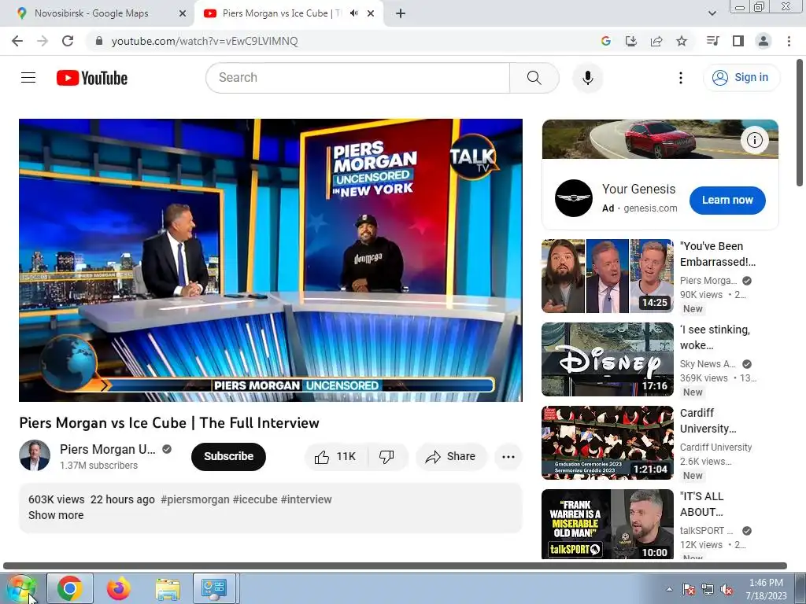The width and height of the screenshot is (806, 604).
Task: Open media control icon in Chrome toolbar
Action: tap(712, 41)
